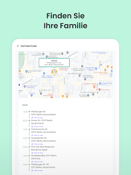This screenshot has height=175, width=131.
Task: Go back using the arrow beside Familienfinder
Action: pos(18,46)
